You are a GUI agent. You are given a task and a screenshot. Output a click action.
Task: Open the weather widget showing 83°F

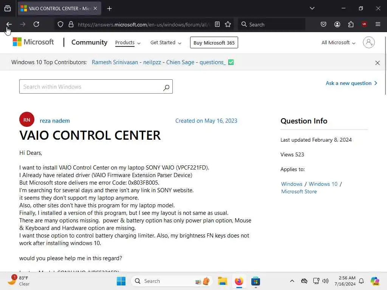pos(19,281)
